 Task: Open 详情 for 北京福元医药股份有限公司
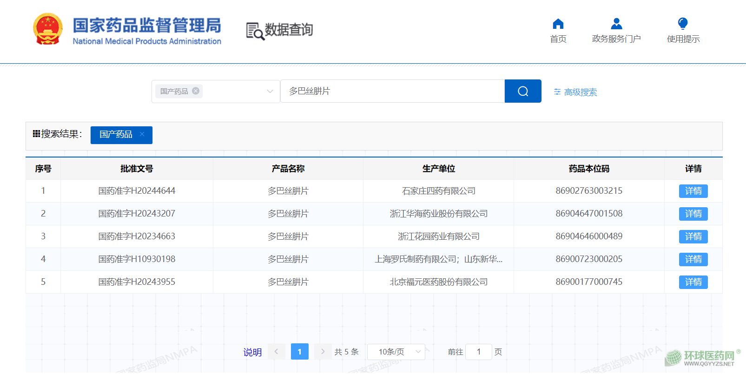[693, 282]
